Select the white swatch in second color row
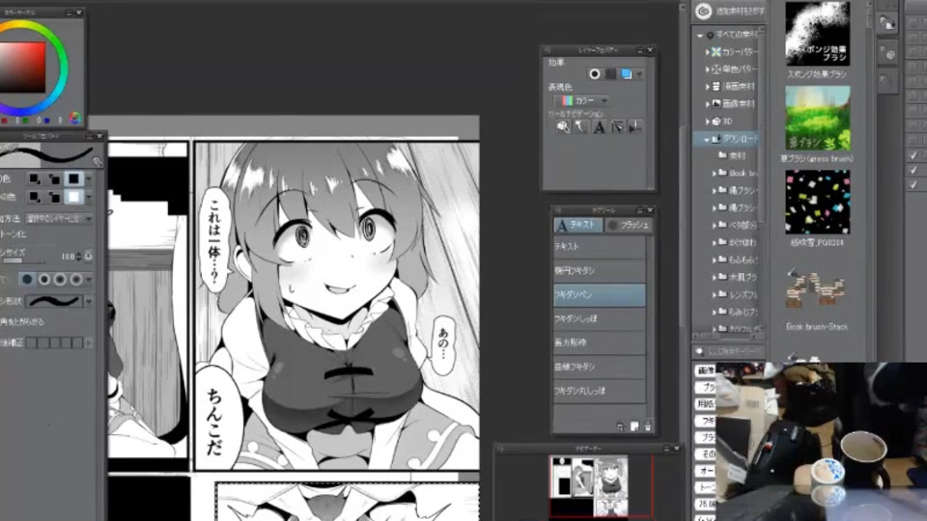 tap(73, 197)
